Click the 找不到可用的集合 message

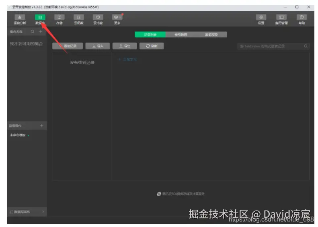[x=27, y=44]
